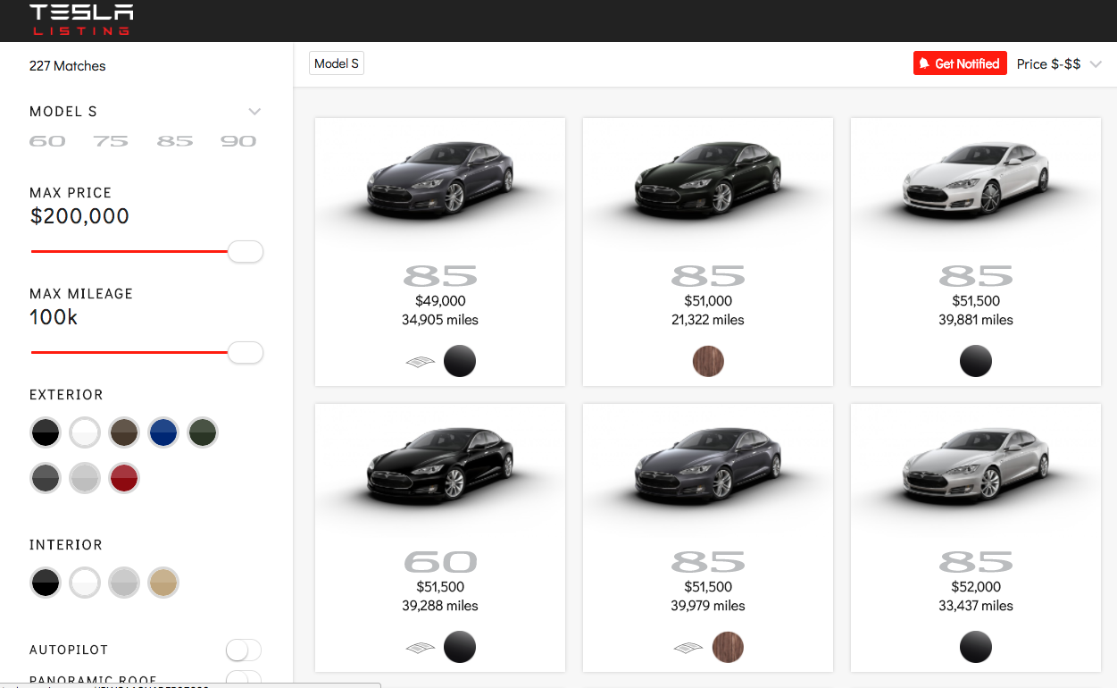Click the black interior dot under the white Model S
The width and height of the screenshot is (1117, 688).
click(x=975, y=361)
